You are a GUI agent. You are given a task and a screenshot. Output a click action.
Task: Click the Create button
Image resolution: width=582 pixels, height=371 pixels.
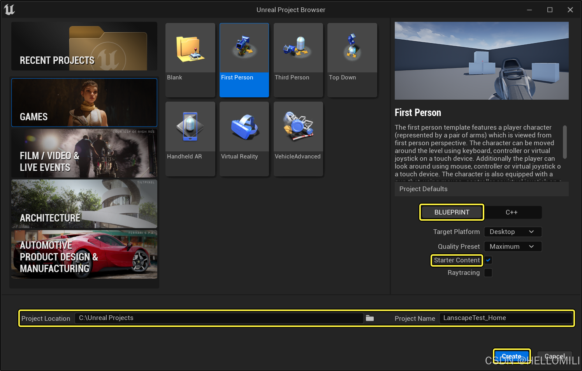(512, 356)
